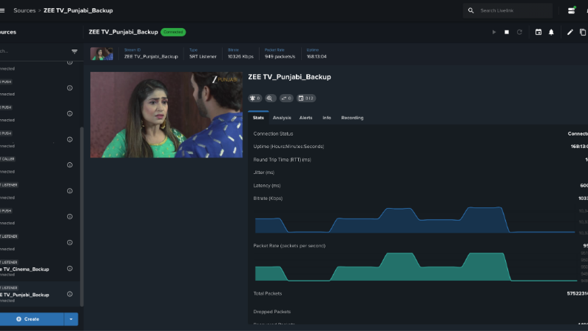Open the Recording tab
Screen dimensions: 588x331
pos(352,118)
